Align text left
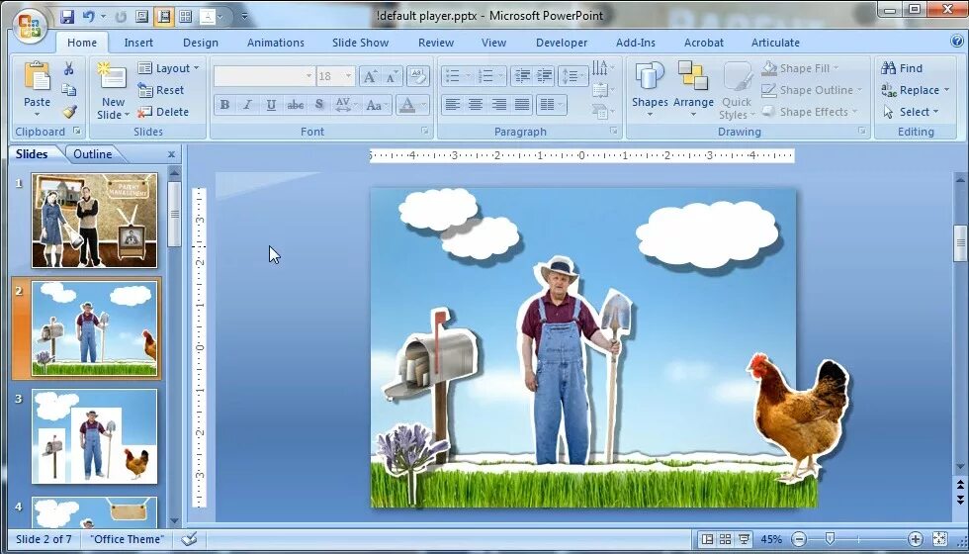 453,105
